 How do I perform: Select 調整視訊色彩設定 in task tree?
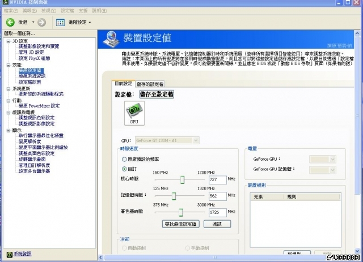point(36,118)
